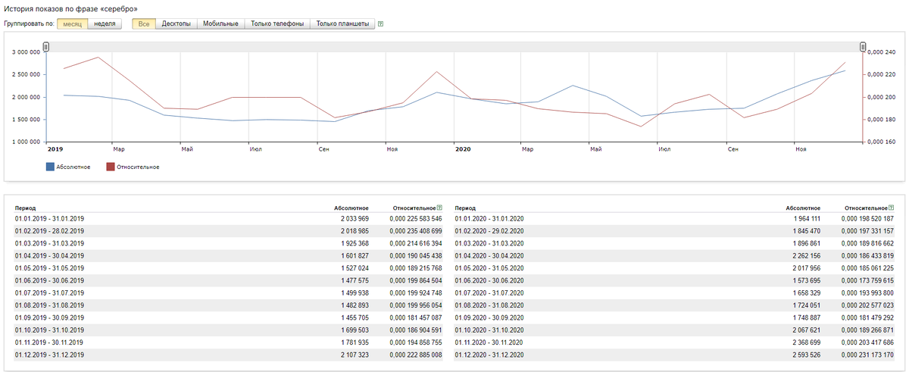Select period row 01.06.2019 - 30.06.2019
Image resolution: width=909 pixels, height=372 pixels.
(x=229, y=280)
